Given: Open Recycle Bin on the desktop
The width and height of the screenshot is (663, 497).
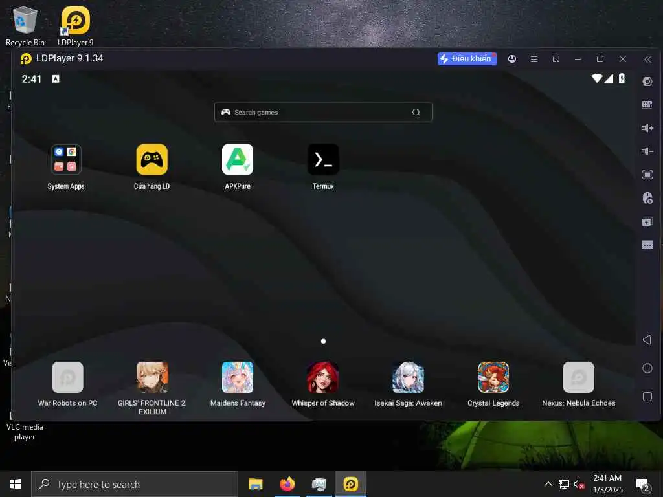Looking at the screenshot, I should (x=25, y=26).
